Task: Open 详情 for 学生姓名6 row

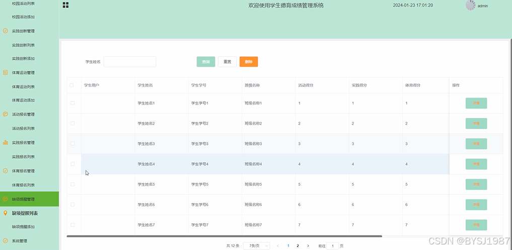Action: coord(476,204)
